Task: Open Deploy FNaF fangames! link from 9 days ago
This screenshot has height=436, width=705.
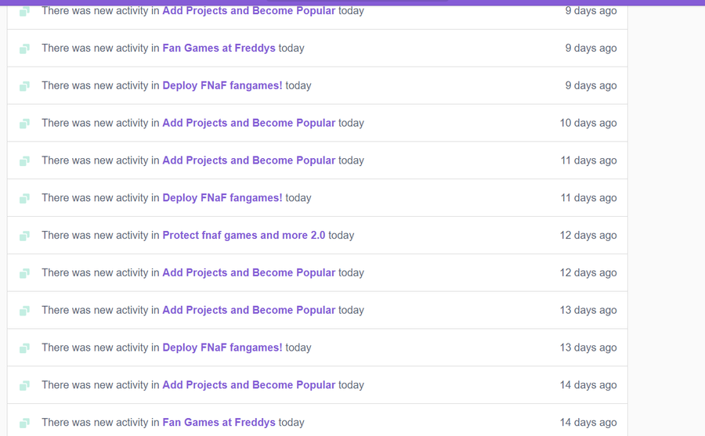Action: (x=222, y=85)
